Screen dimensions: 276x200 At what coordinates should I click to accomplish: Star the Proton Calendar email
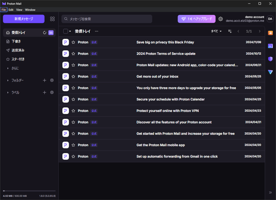(73, 99)
